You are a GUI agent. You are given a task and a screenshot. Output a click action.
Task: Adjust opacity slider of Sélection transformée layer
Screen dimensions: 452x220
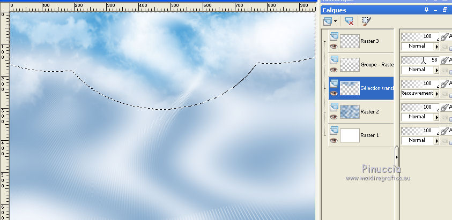[x=420, y=84]
